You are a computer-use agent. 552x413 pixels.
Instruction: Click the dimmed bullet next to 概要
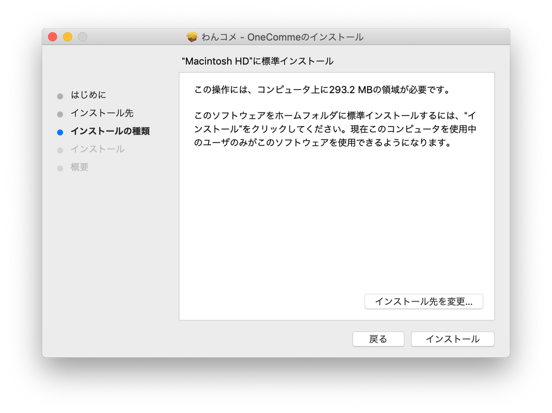pos(60,168)
